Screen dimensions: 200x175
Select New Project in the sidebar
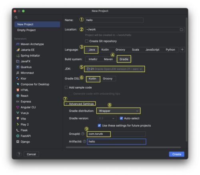click(37, 24)
